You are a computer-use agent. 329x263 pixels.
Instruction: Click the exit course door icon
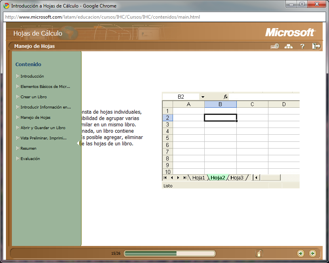tap(316, 46)
